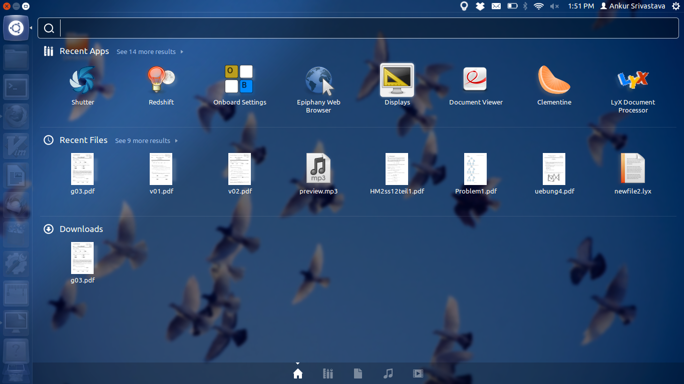Open v01.pdf thumbnail

161,169
